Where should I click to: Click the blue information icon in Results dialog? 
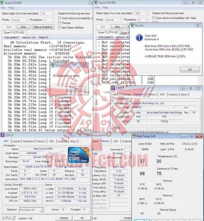click(139, 37)
